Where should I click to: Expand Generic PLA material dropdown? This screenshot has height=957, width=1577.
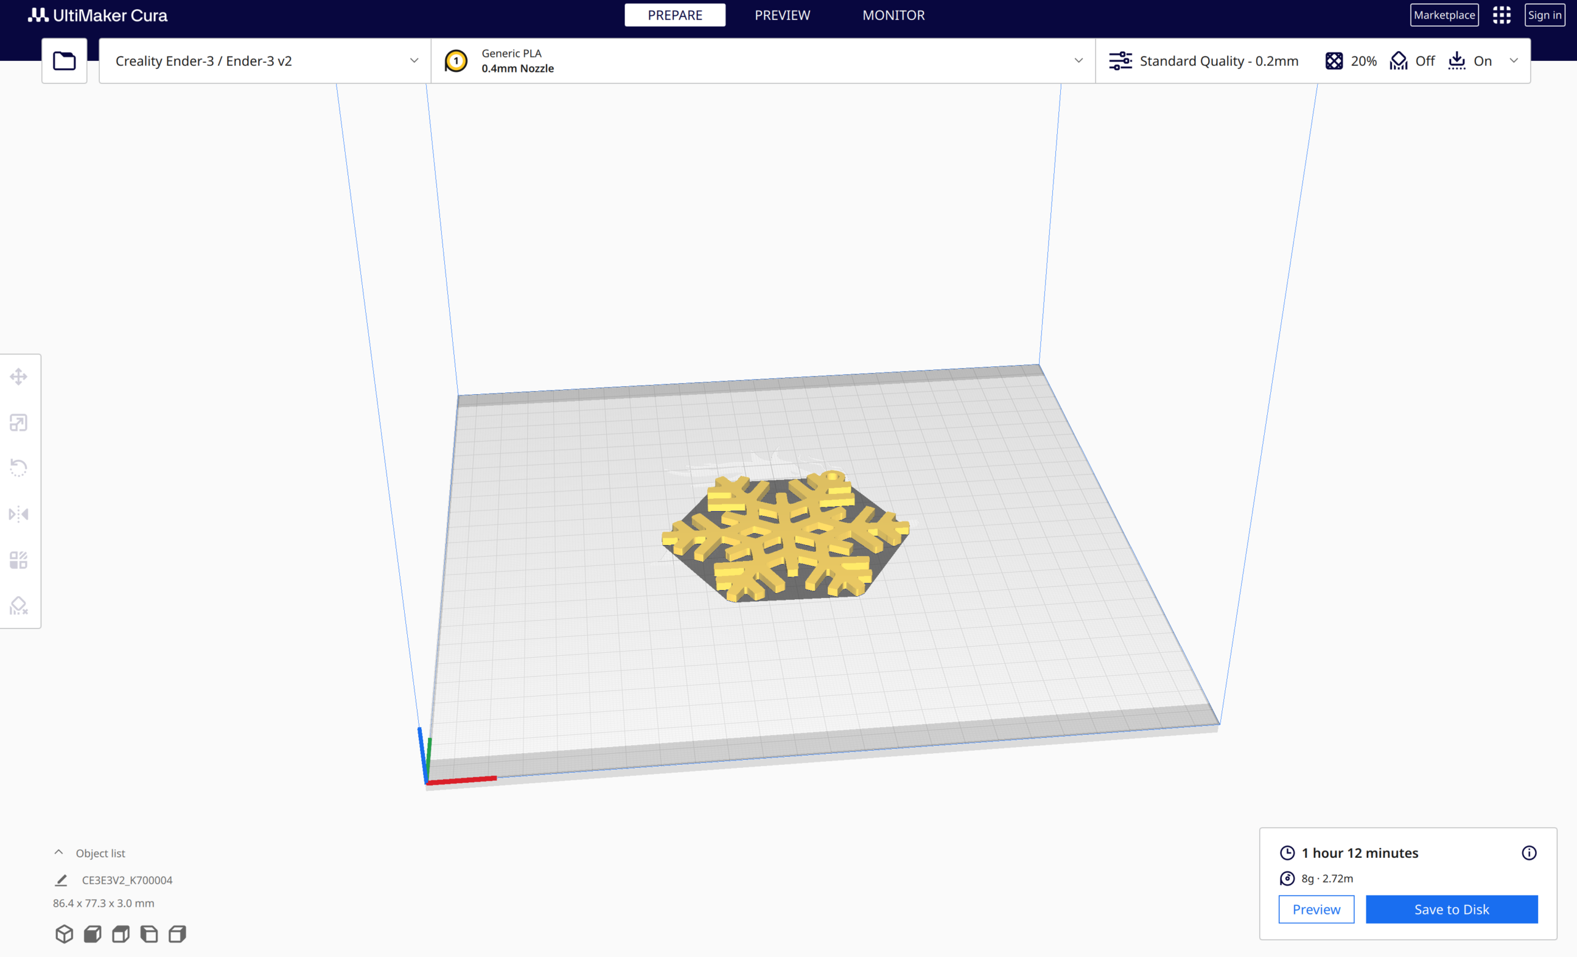pyautogui.click(x=763, y=61)
